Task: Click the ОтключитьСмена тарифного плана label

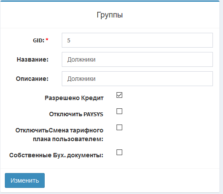Action: (59, 135)
